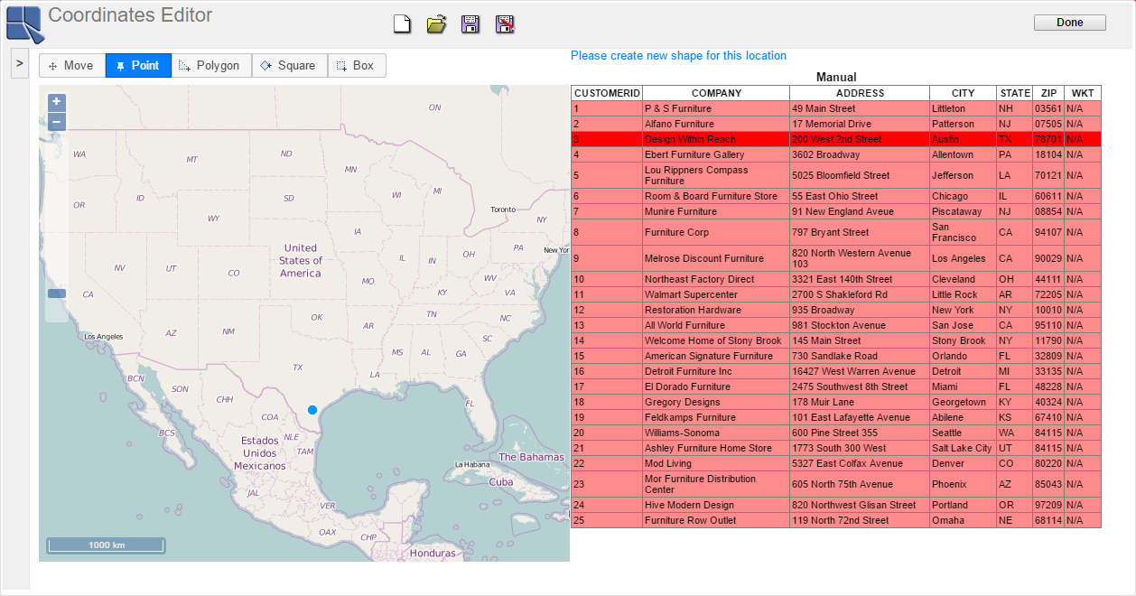Click the map zoom level slider handle
The width and height of the screenshot is (1136, 596).
coord(57,293)
